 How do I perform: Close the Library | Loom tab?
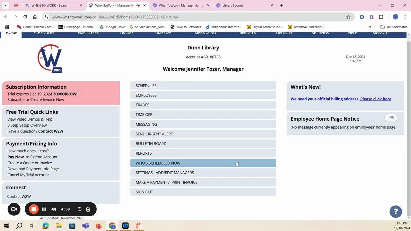coord(272,5)
